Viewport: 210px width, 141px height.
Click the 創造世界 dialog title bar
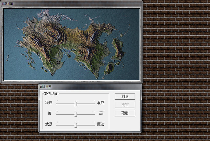pos(90,87)
